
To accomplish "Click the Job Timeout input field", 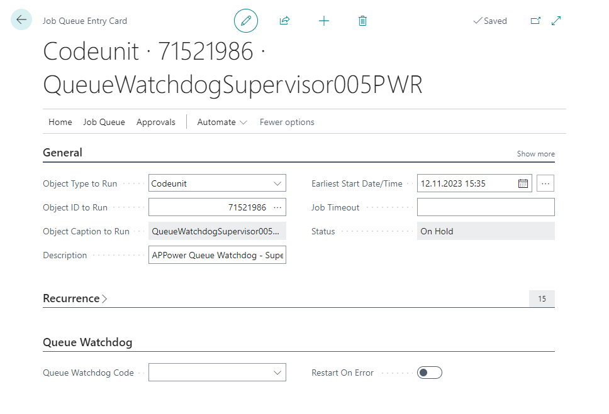I will point(485,207).
